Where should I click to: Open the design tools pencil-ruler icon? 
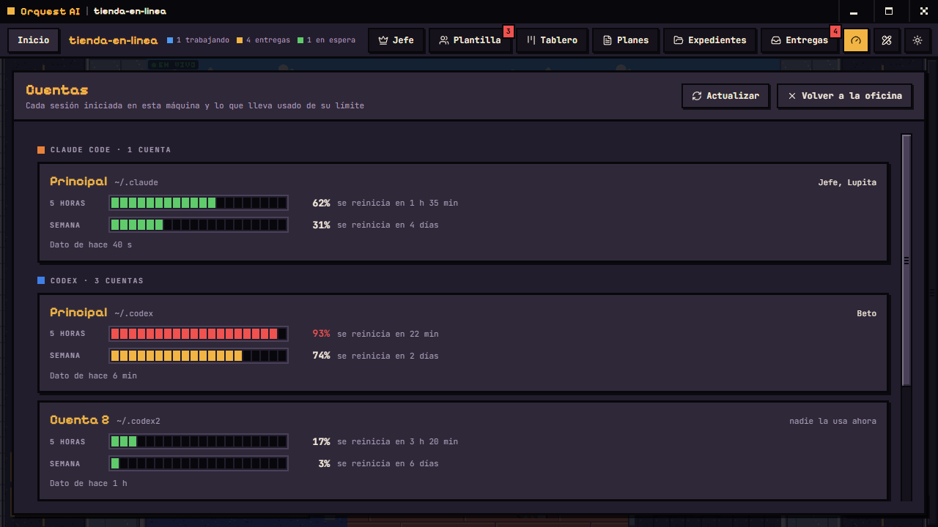[886, 40]
